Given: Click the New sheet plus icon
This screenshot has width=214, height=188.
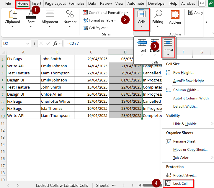Looking at the screenshot, I should [x=123, y=185].
